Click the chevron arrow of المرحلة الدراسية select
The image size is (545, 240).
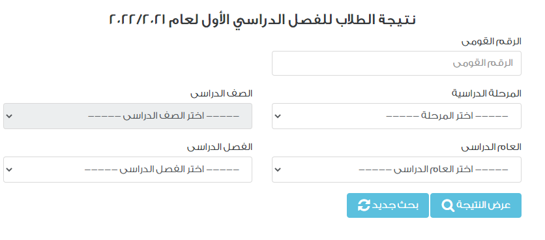coord(277,116)
